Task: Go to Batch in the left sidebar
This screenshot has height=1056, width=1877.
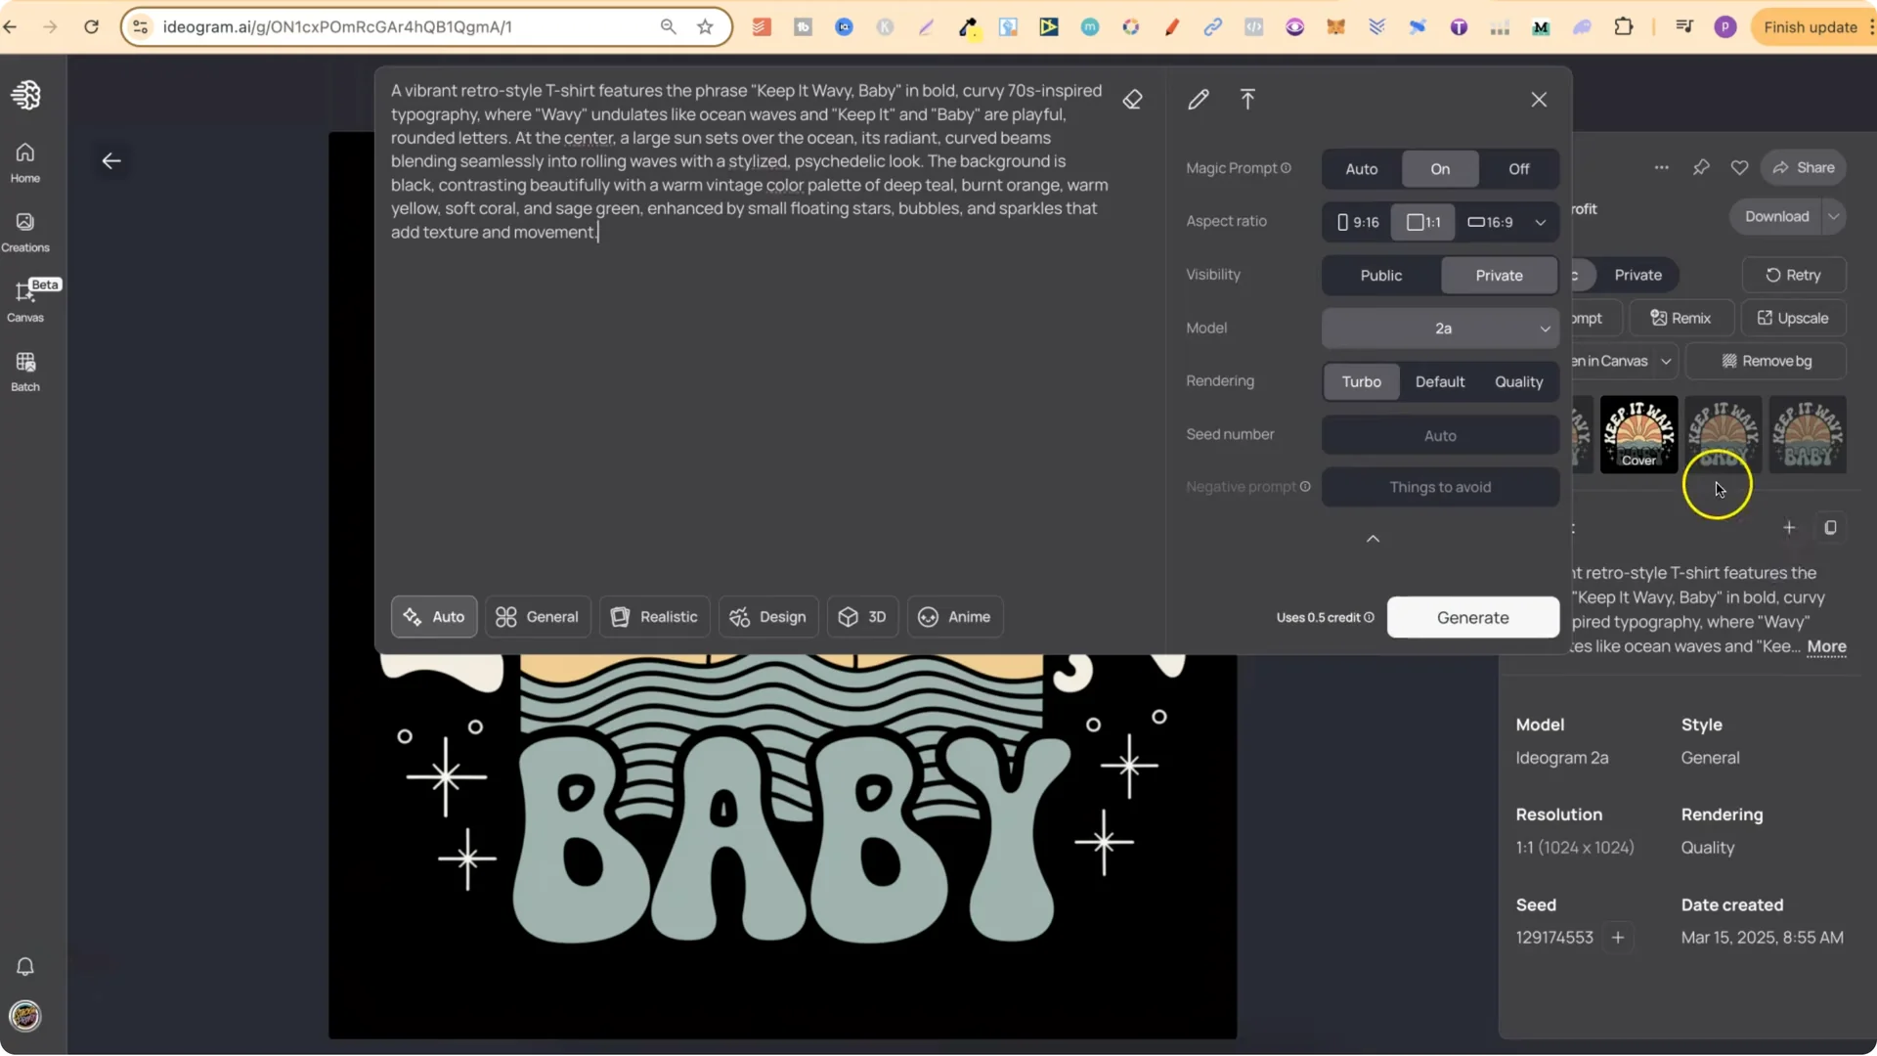Action: (25, 370)
